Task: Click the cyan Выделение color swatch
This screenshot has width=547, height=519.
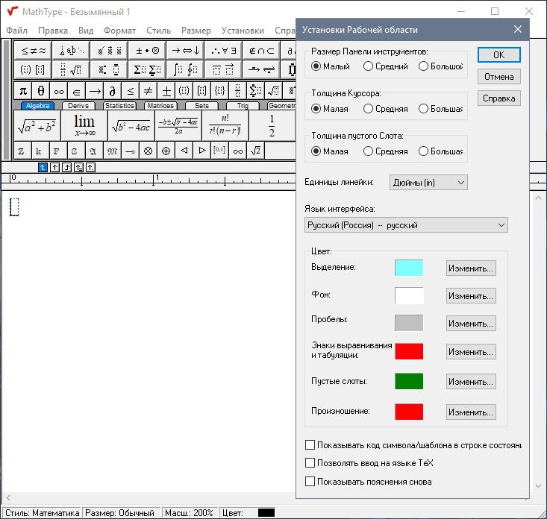Action: click(x=409, y=268)
